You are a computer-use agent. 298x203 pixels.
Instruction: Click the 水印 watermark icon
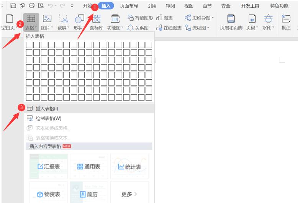coord(268,19)
